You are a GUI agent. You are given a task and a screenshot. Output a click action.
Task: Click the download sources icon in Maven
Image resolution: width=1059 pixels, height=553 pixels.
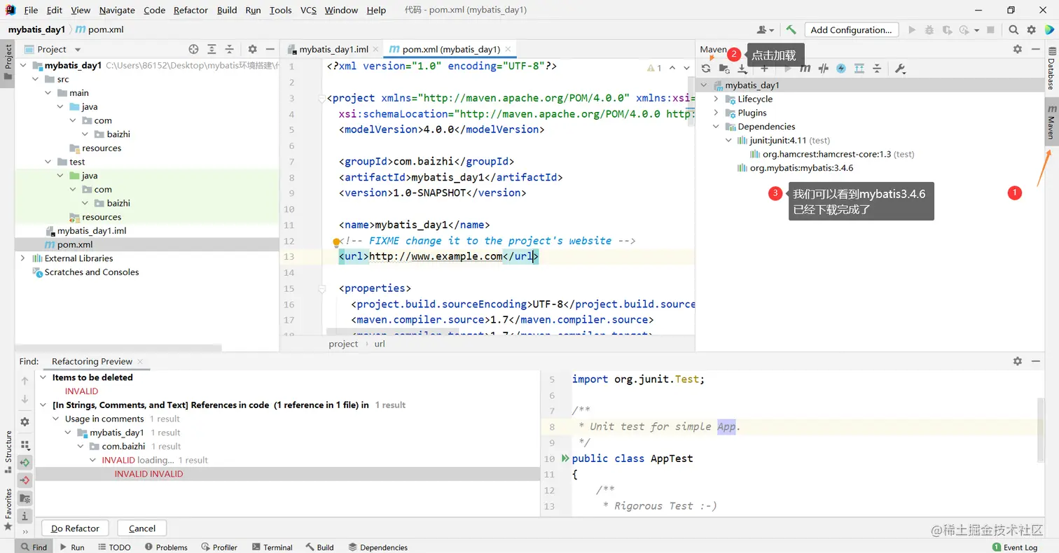pyautogui.click(x=742, y=69)
